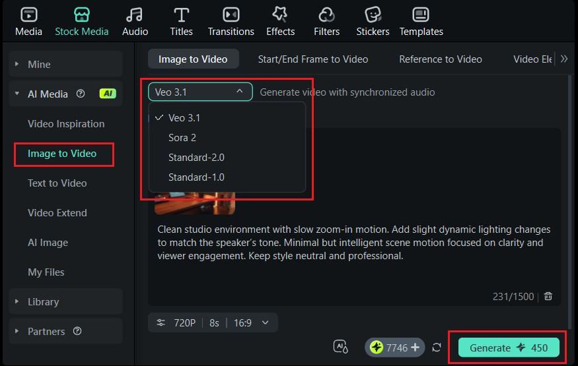This screenshot has height=366, width=578.
Task: Click the trash icon to clear prompt
Action: (x=548, y=296)
